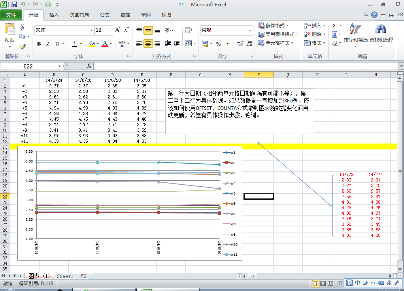The height and width of the screenshot is (291, 404).
Task: Switch to the 公式 Formulas tab
Action: tap(105, 15)
